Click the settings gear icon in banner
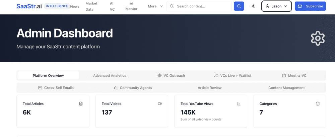Screen dimensions: 335x137 click(318, 38)
